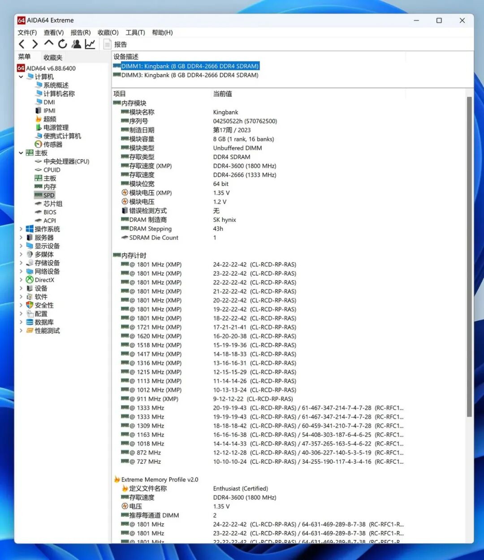
Task: Refresh the view with the refresh icon
Action: click(x=63, y=43)
